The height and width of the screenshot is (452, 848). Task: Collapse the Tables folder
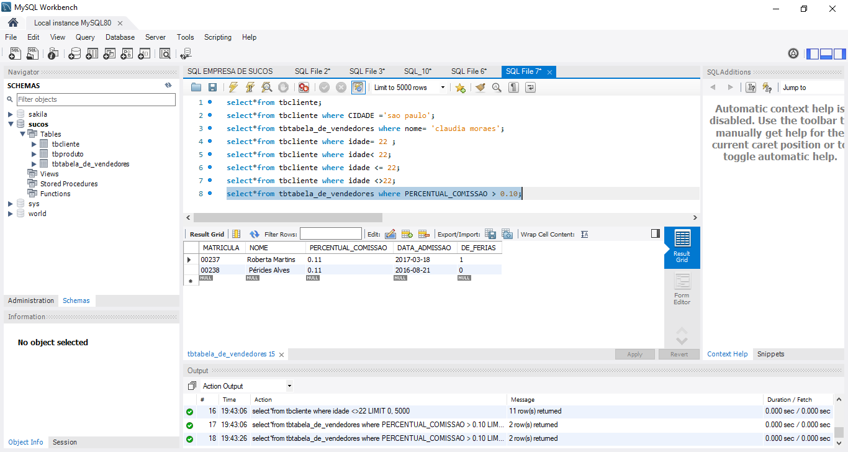(x=22, y=134)
